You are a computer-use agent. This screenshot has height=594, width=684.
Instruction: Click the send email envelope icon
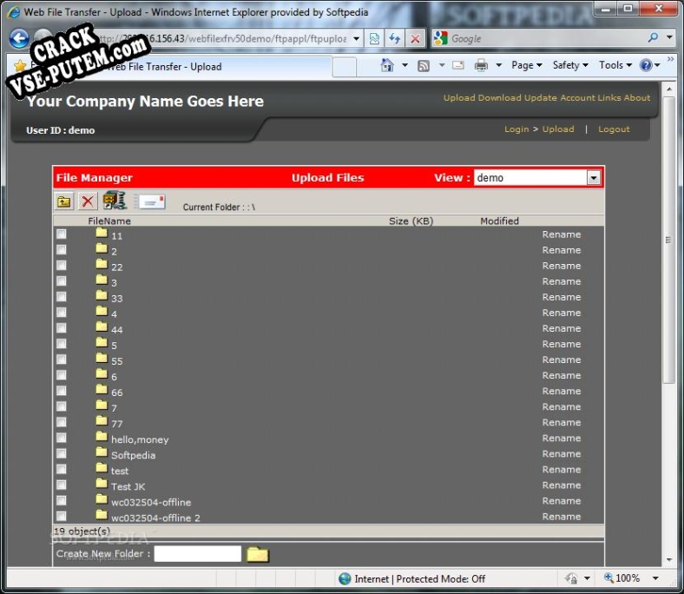click(150, 201)
